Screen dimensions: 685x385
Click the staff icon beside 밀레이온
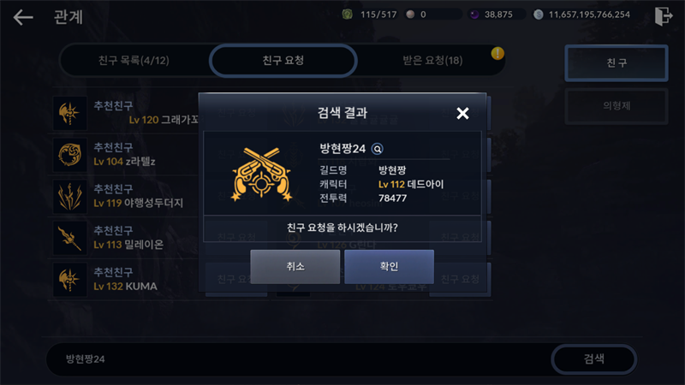(x=70, y=238)
